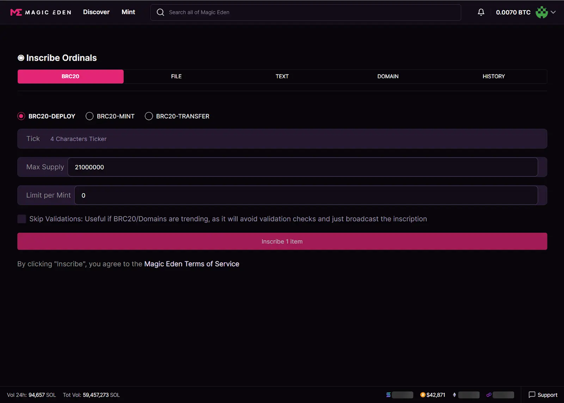This screenshot has width=564, height=403.
Task: Expand the wallet account chevron
Action: 553,12
